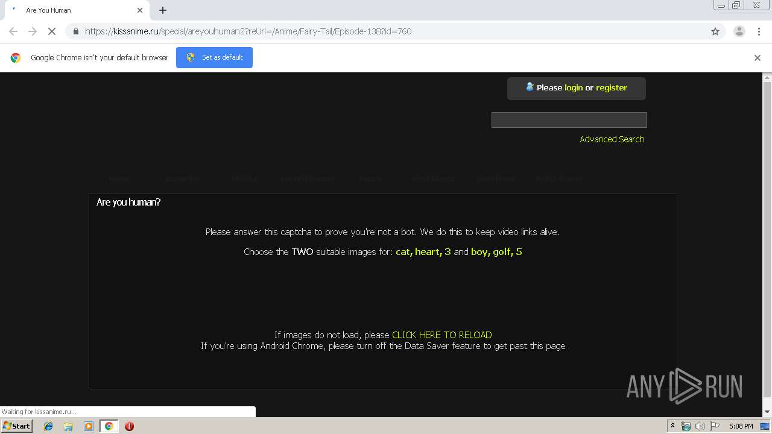The width and height of the screenshot is (772, 434).
Task: Open the volume speaker tray icon
Action: (700, 426)
